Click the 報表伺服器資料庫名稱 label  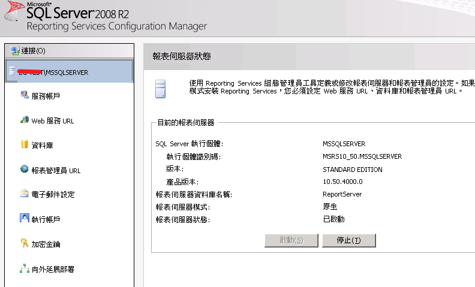coord(194,194)
